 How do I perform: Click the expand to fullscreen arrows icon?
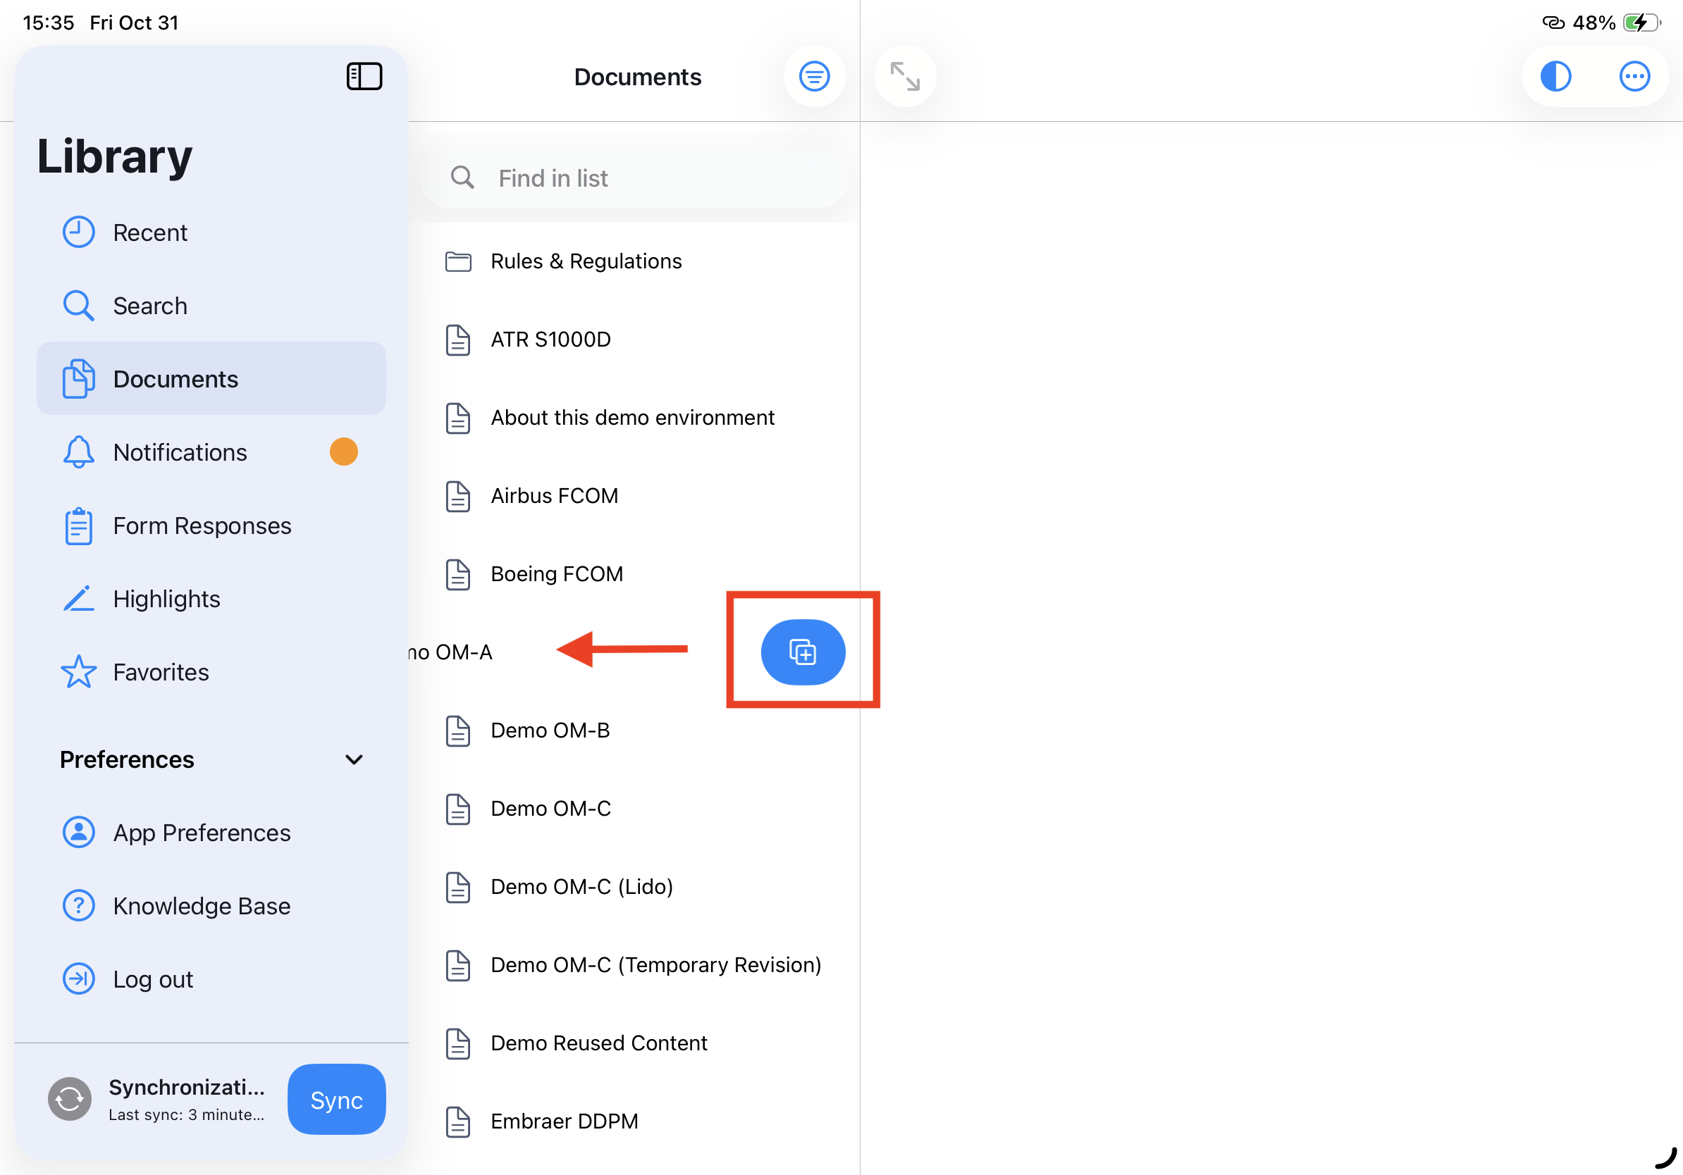(904, 76)
